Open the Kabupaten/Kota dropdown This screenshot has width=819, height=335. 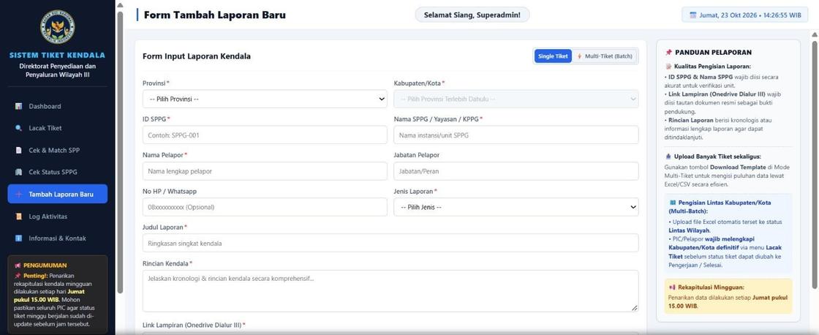[516, 99]
